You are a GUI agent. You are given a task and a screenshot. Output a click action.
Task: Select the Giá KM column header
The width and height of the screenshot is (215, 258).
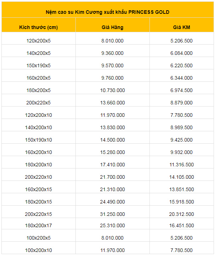click(x=182, y=27)
